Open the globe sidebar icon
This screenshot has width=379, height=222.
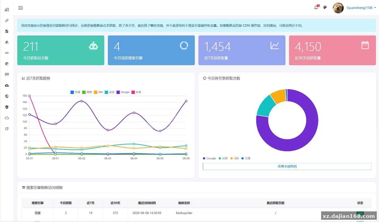tap(7, 96)
